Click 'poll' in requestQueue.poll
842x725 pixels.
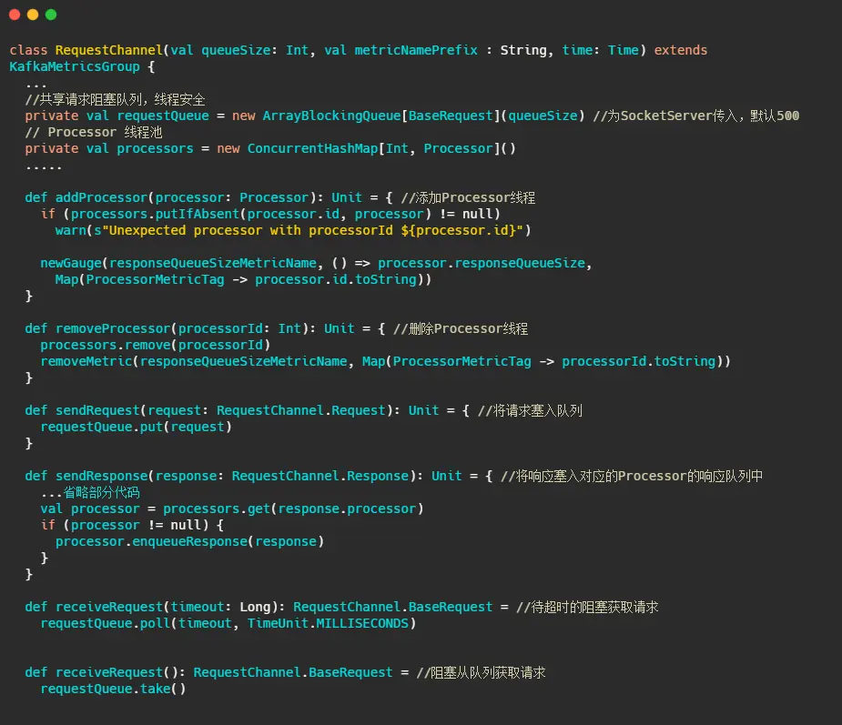(x=155, y=623)
